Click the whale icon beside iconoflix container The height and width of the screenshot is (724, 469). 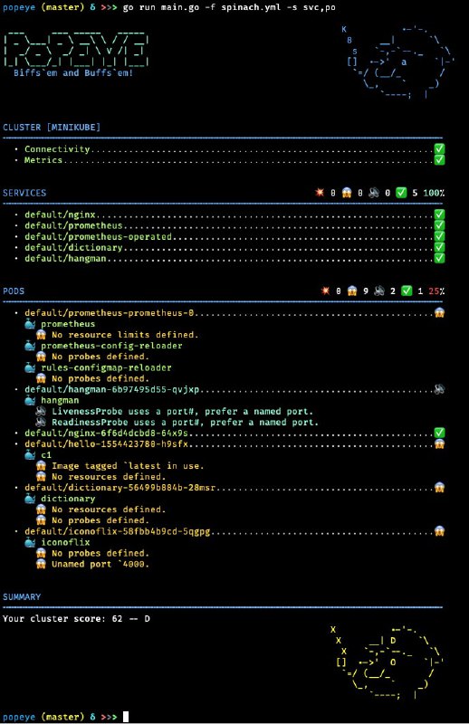[30, 542]
